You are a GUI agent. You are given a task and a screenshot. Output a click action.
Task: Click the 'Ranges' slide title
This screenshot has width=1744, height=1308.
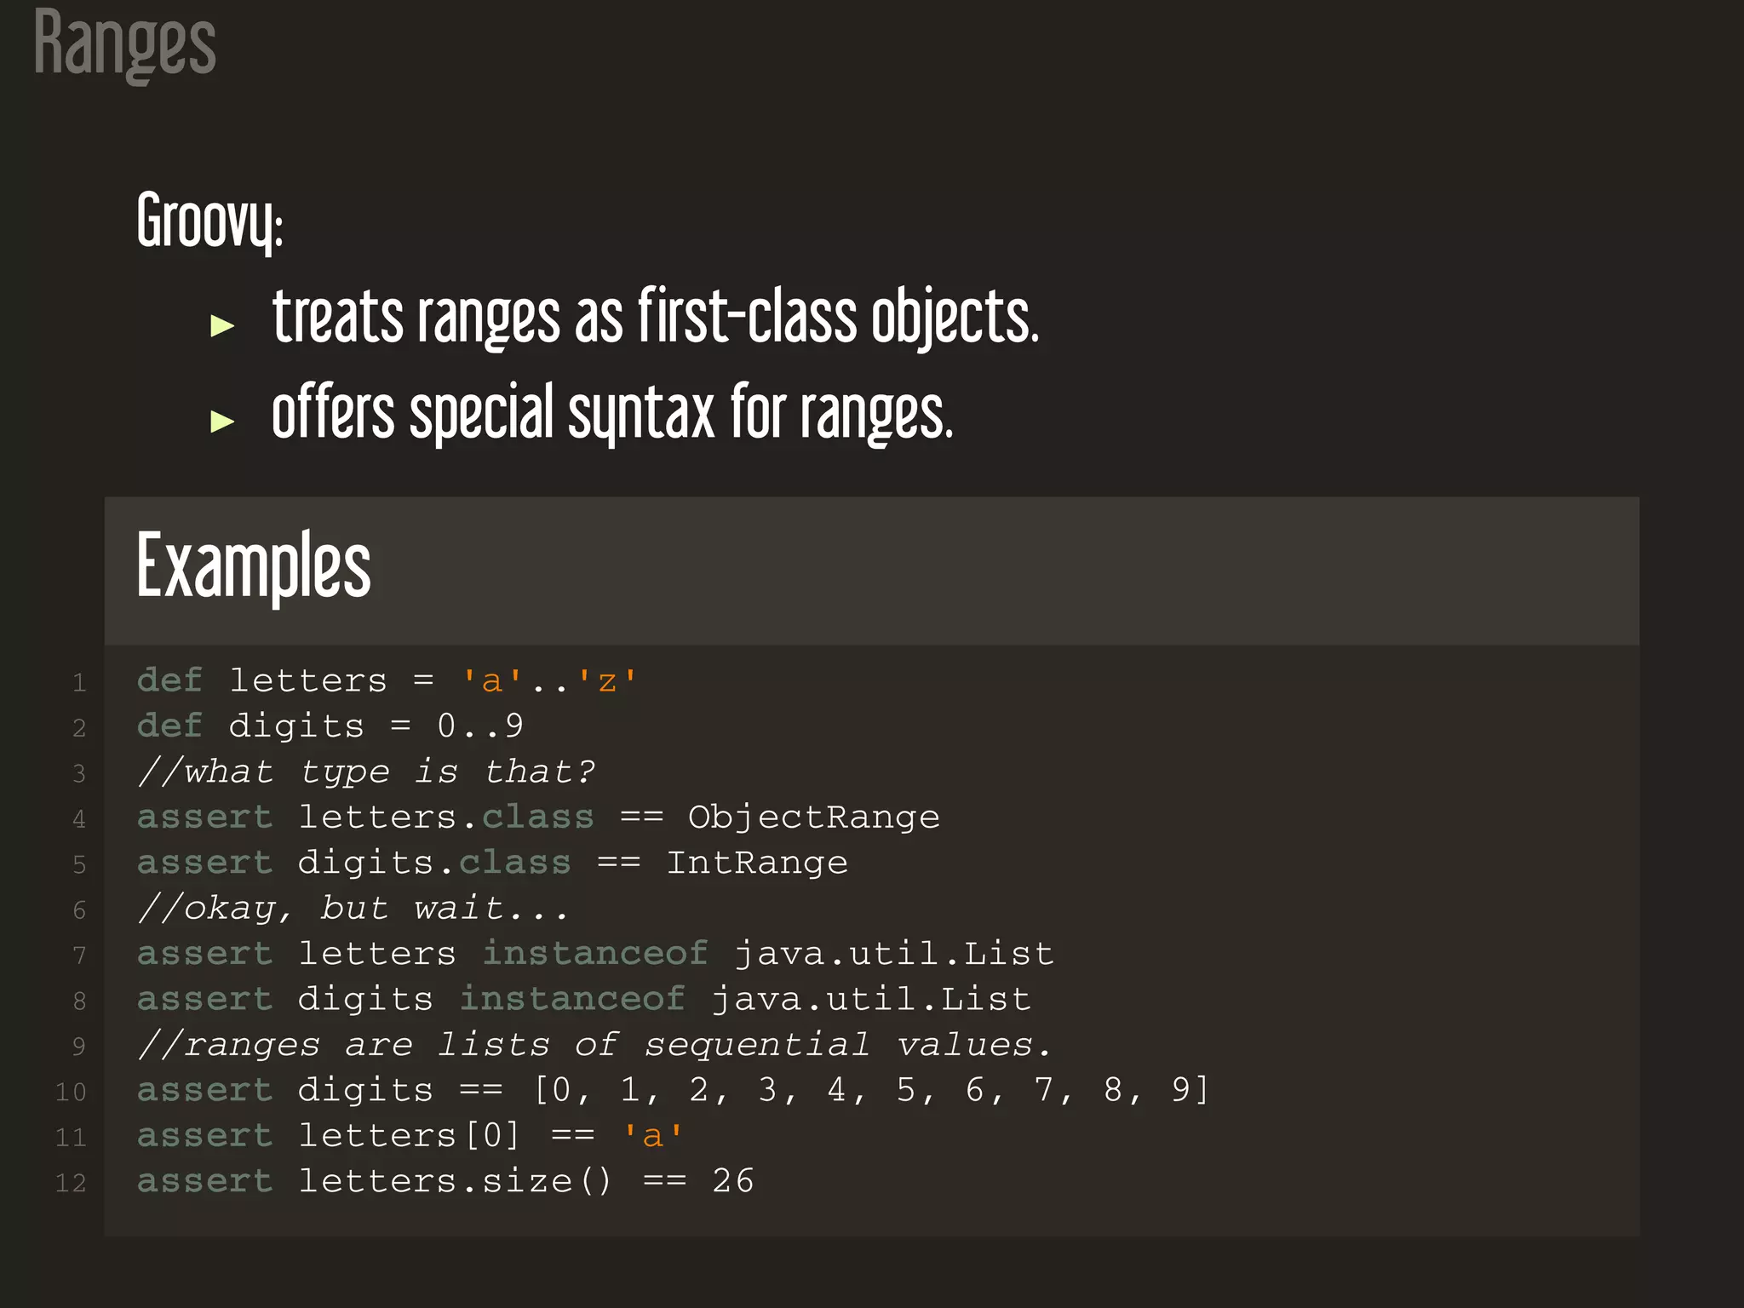(124, 43)
